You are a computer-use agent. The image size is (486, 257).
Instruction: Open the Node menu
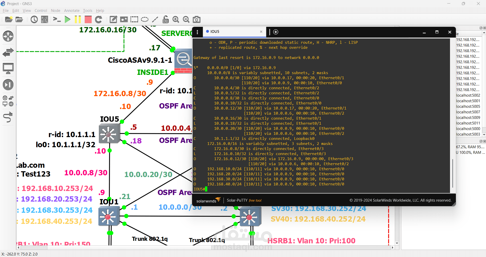[55, 11]
